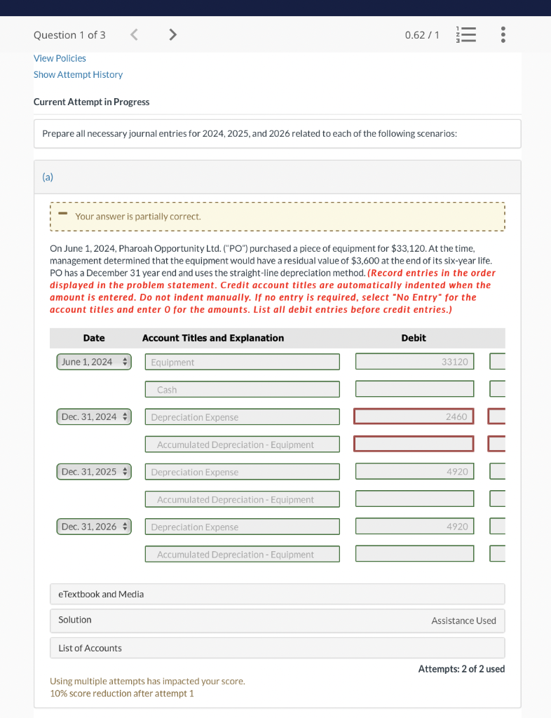Open the three-dot overflow menu
The height and width of the screenshot is (718, 551).
tap(503, 34)
